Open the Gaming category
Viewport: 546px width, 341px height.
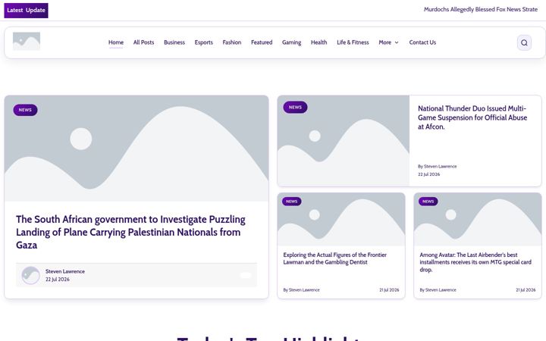pos(291,42)
